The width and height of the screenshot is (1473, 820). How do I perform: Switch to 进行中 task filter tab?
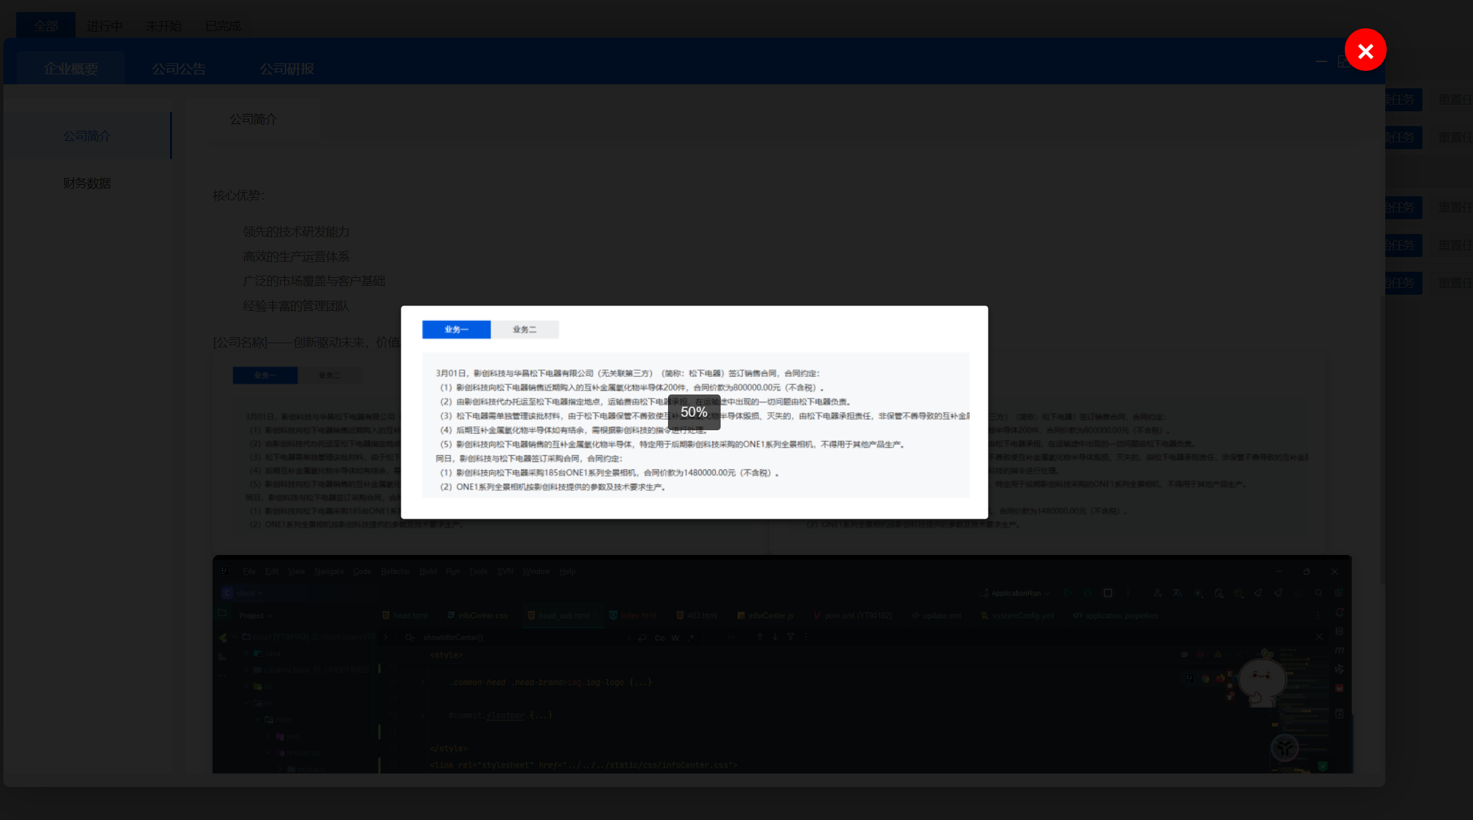pyautogui.click(x=105, y=26)
